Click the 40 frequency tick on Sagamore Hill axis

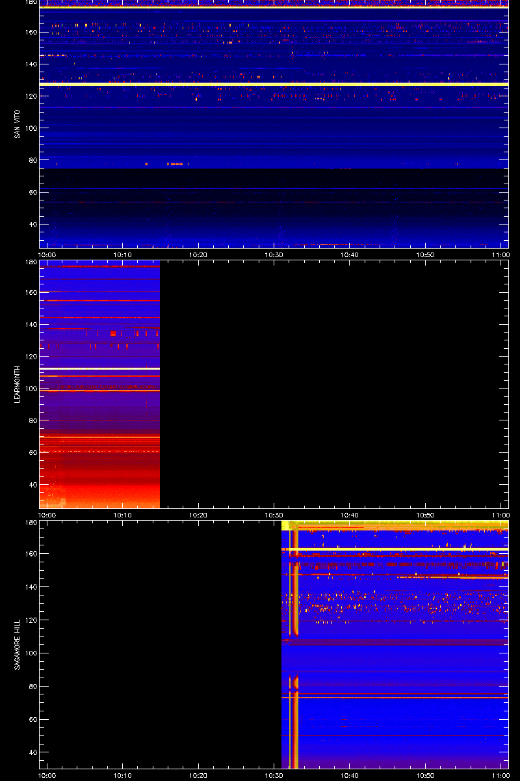(32, 752)
